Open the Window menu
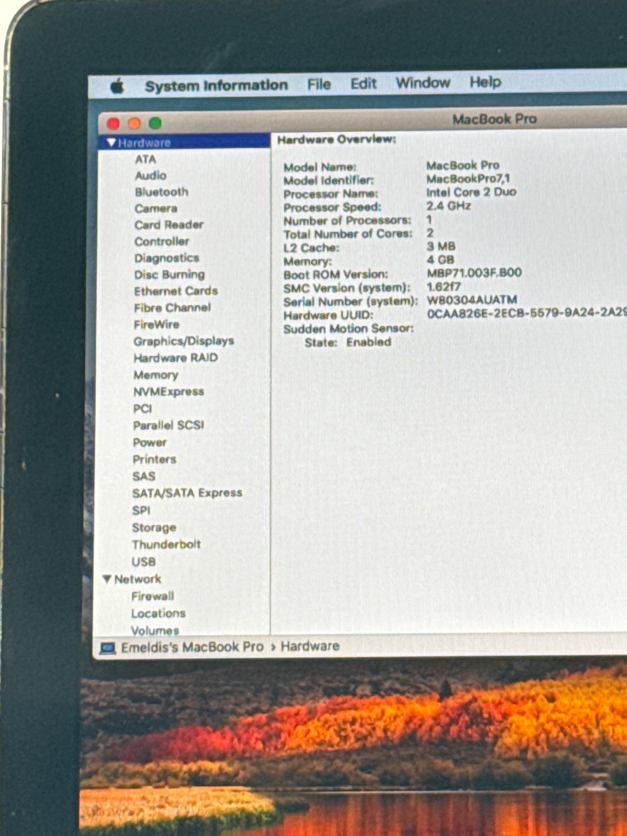This screenshot has width=627, height=836. pyautogui.click(x=422, y=82)
